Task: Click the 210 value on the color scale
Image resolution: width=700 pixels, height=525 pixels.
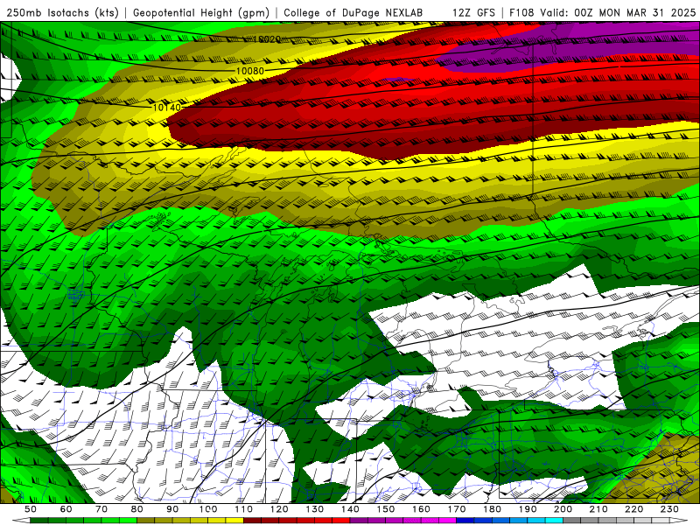Action: click(599, 509)
